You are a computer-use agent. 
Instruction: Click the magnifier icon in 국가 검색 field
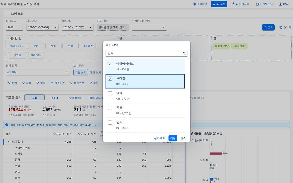pos(184,54)
